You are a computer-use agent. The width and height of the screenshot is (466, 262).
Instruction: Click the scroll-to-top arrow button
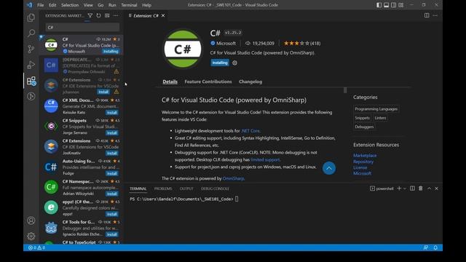[329, 168]
